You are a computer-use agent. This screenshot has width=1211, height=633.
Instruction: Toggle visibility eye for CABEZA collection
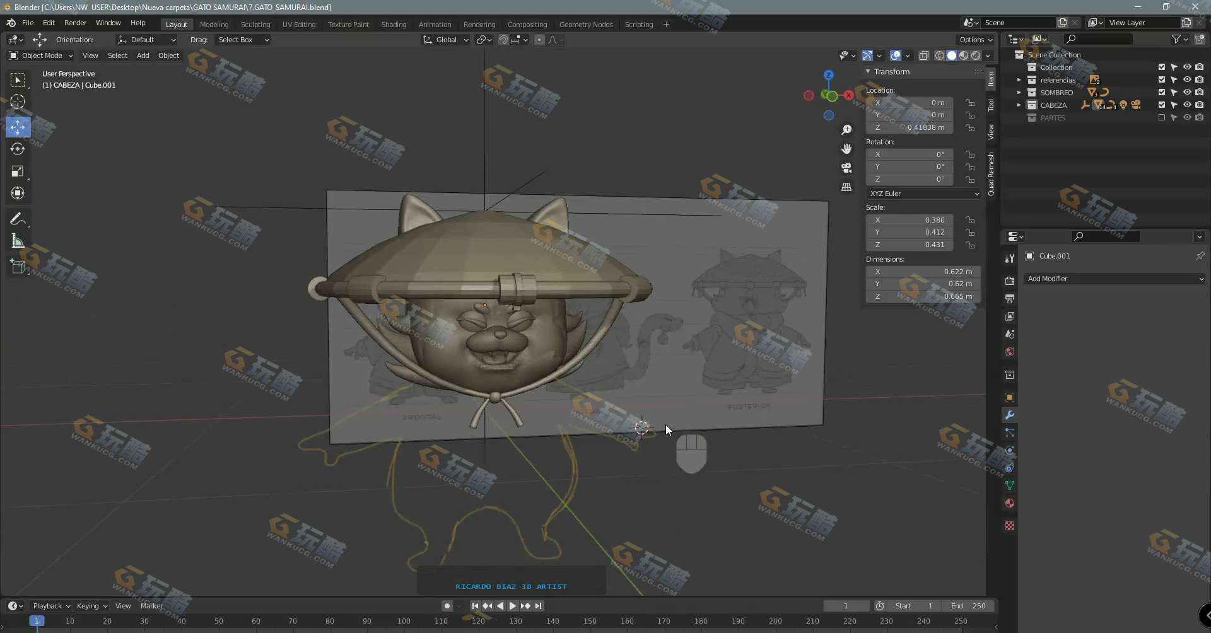1187,105
